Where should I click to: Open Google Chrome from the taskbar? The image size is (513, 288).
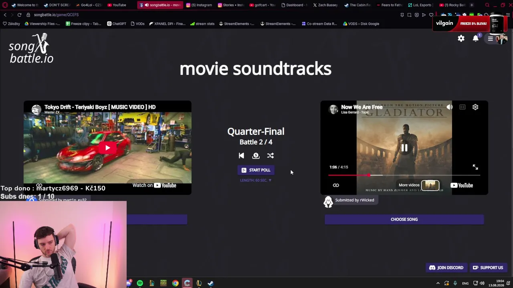175,283
